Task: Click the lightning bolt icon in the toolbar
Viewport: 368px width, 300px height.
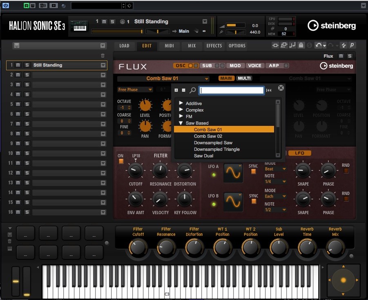Action: point(343,46)
